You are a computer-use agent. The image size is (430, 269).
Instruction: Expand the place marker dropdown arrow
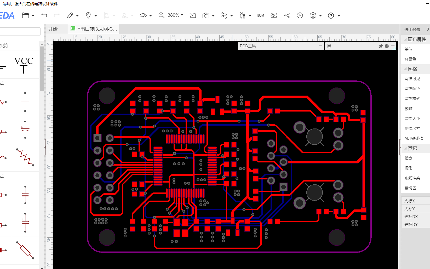[x=96, y=16]
